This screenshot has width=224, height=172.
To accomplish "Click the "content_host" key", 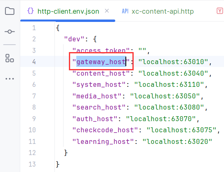I will tap(101, 73).
